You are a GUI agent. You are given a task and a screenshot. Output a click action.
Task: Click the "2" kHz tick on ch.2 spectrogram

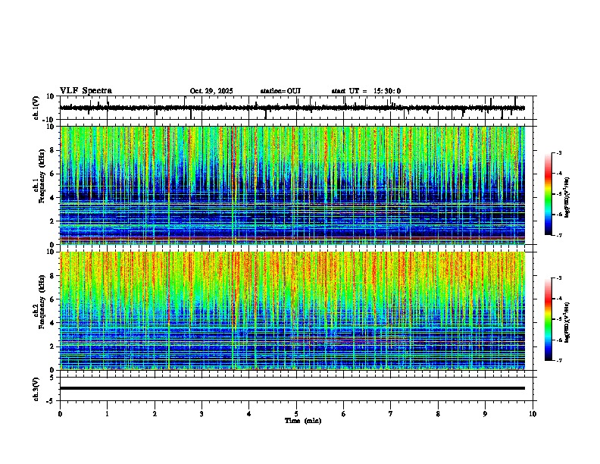point(53,346)
